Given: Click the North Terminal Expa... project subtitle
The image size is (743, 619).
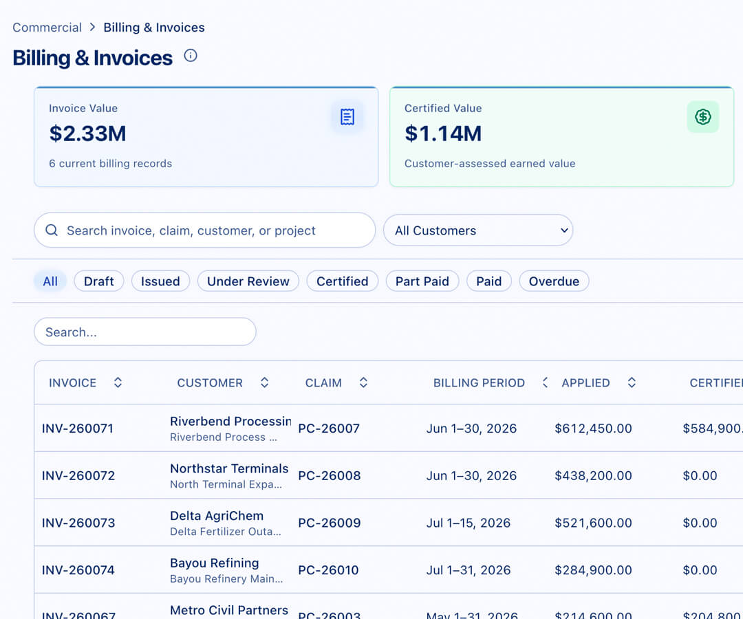Looking at the screenshot, I should click(x=226, y=484).
